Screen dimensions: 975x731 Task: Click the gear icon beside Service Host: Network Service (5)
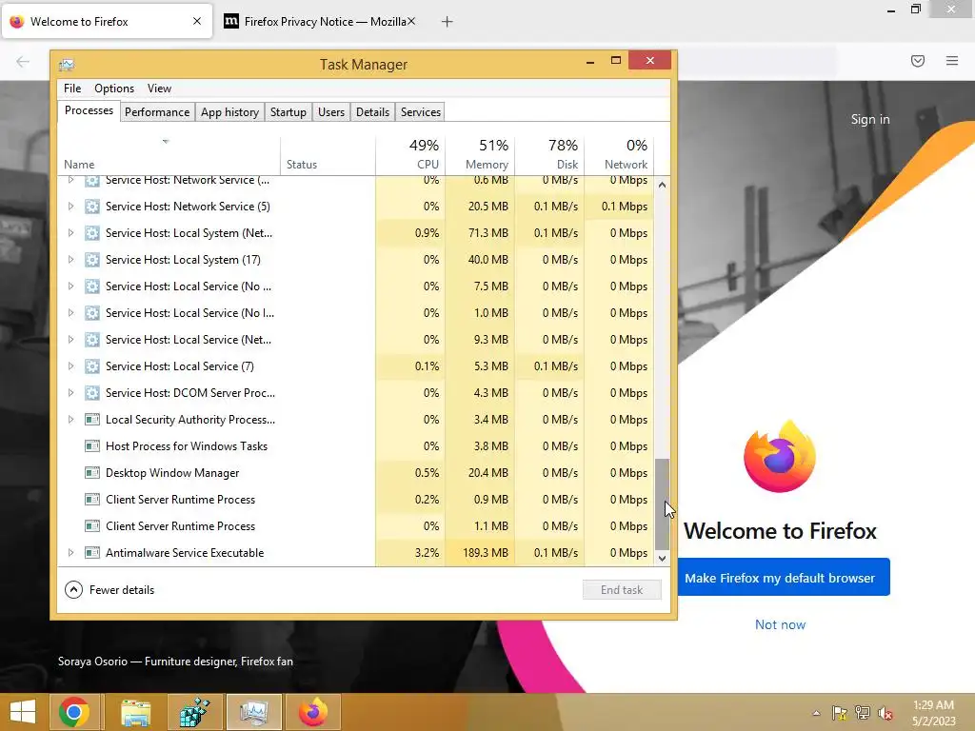(x=92, y=207)
